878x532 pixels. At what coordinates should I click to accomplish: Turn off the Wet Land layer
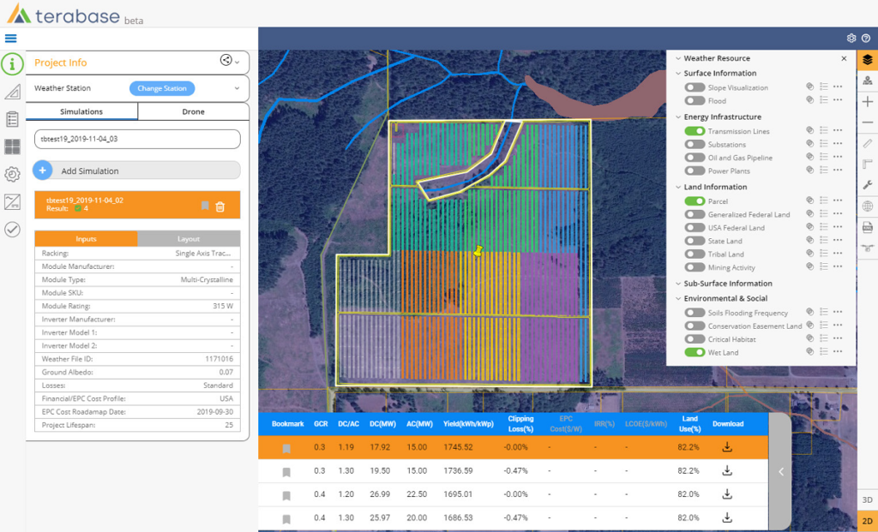(695, 352)
